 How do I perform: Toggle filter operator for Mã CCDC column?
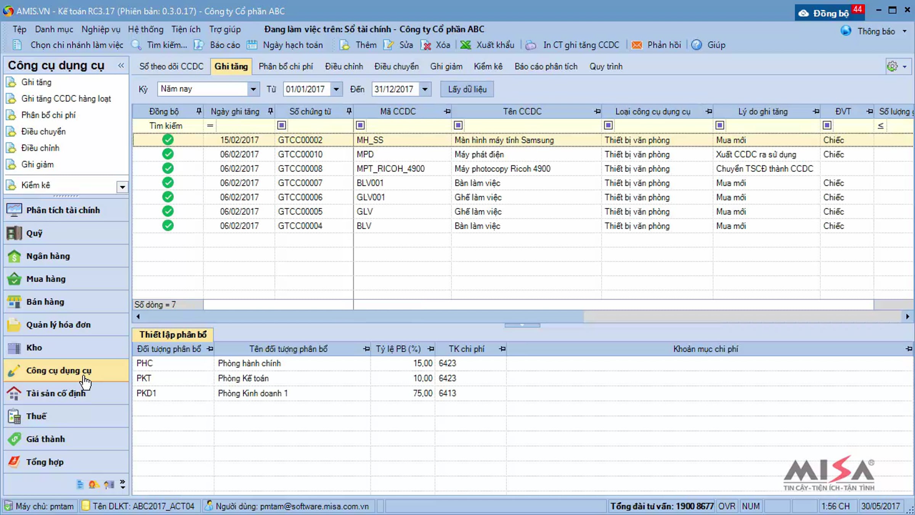point(360,125)
